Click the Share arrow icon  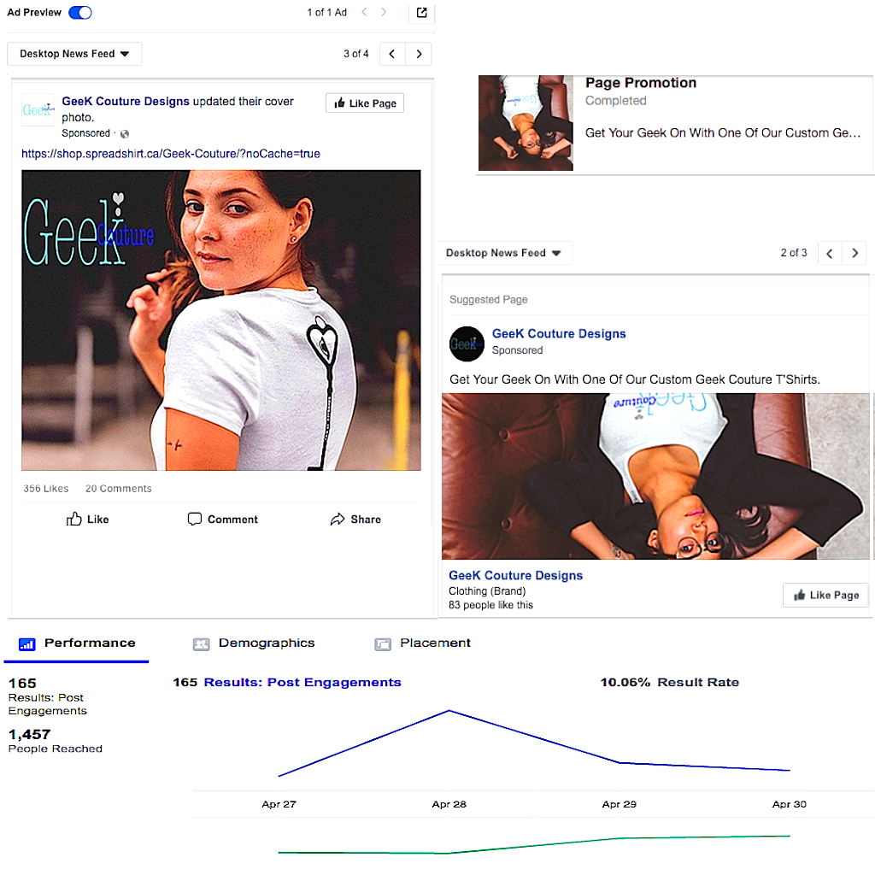337,520
